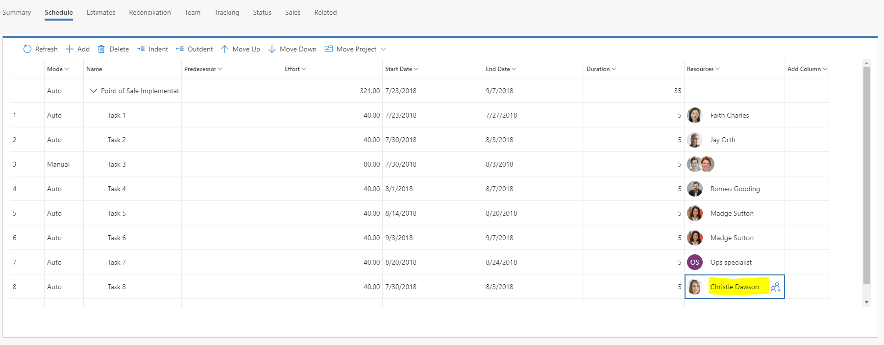Click the vertical scrollbar thumb
Viewport: 884px width, 345px height.
[866, 175]
